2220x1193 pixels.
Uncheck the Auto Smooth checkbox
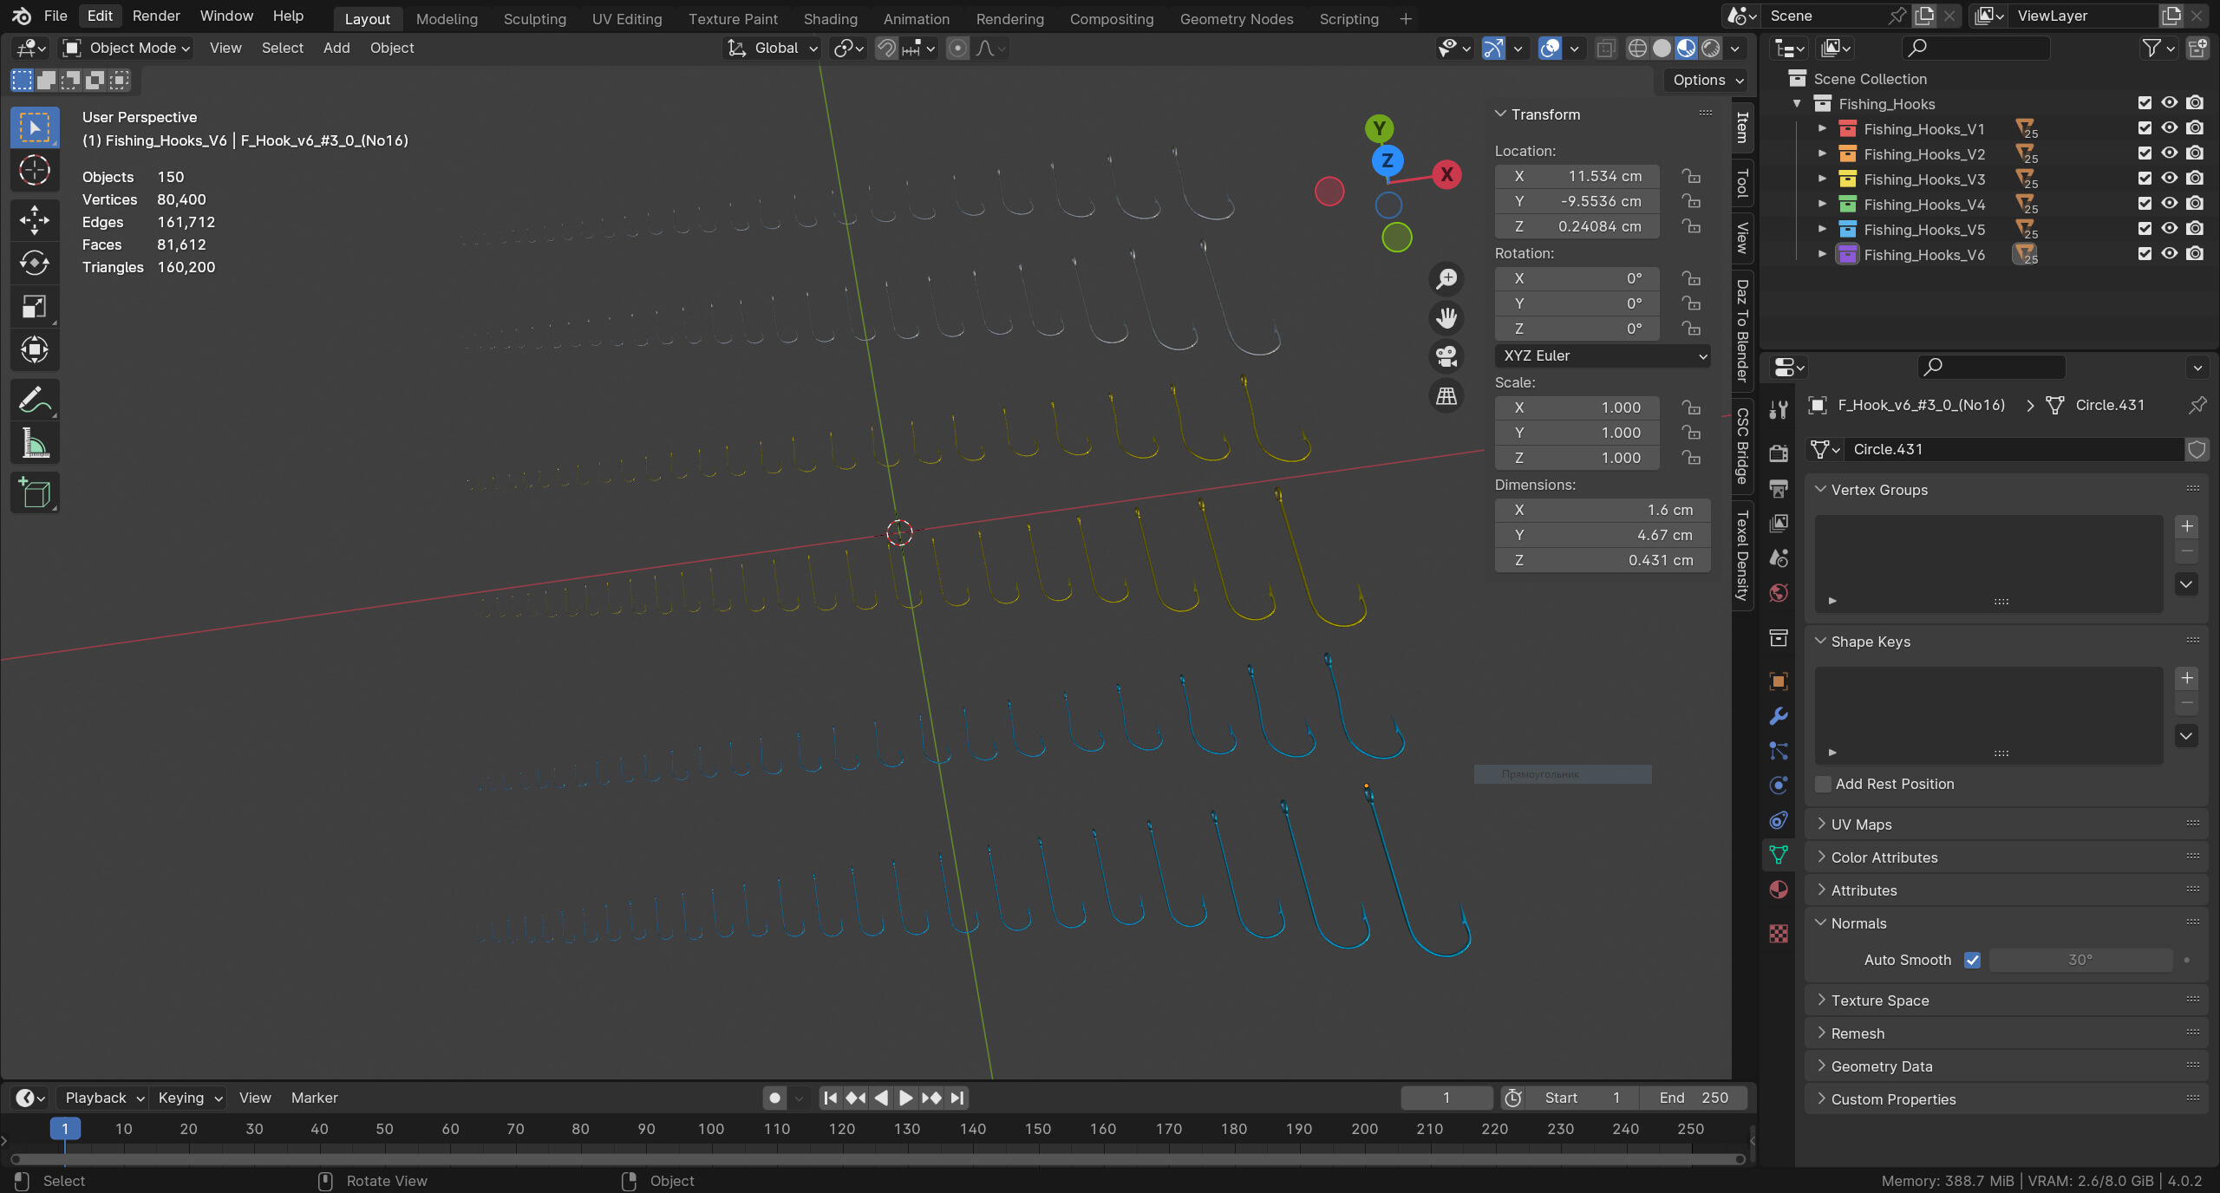click(x=1972, y=960)
